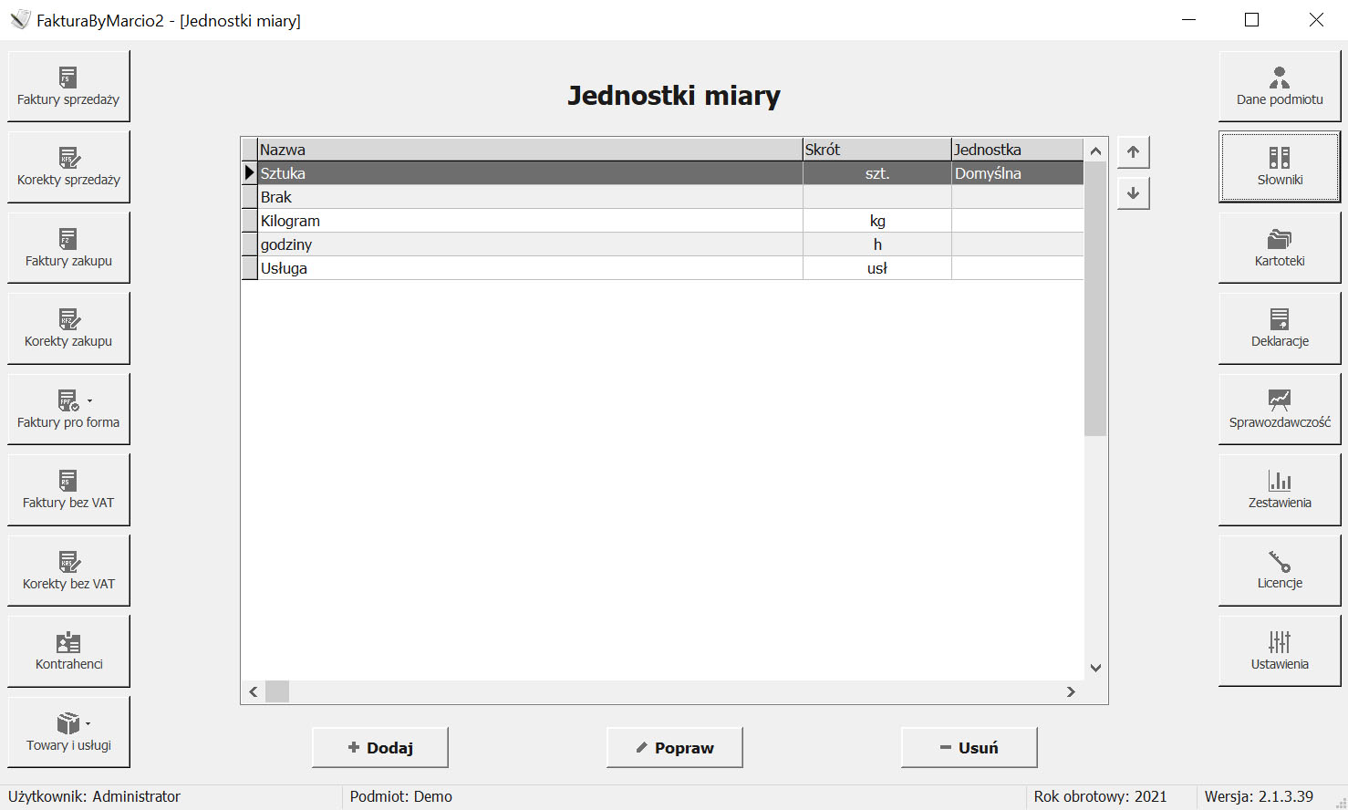1348x810 pixels.
Task: Click Jednostka column header
Action: coord(1018,150)
